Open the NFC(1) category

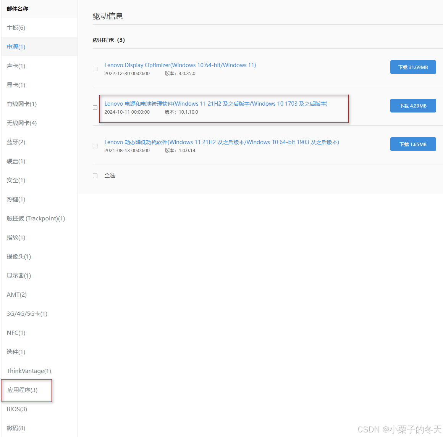point(16,333)
